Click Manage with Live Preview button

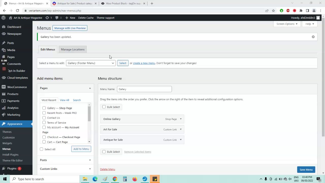(x=70, y=28)
